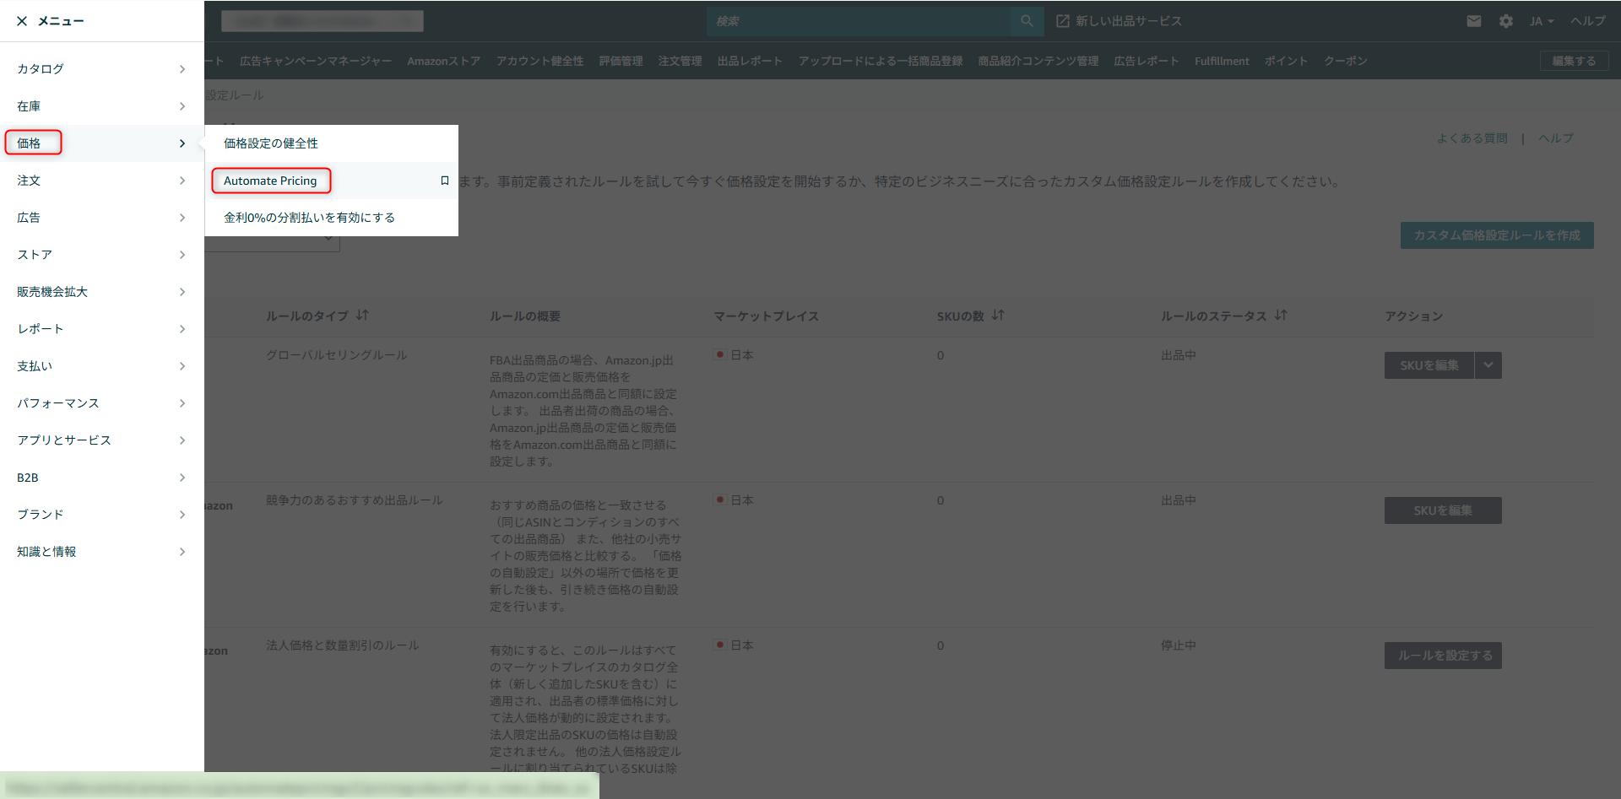
Task: Expand the カタログ menu section
Action: [x=101, y=69]
